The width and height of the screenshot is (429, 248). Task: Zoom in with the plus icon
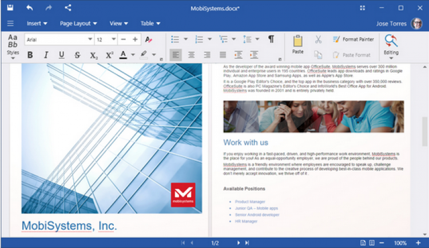point(418,243)
